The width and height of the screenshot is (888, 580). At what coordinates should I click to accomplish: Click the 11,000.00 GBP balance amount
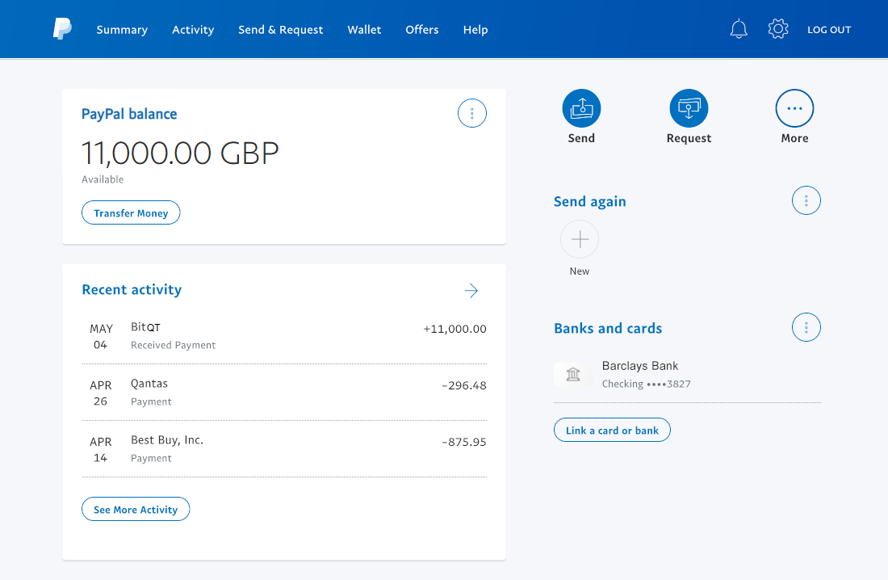(180, 153)
